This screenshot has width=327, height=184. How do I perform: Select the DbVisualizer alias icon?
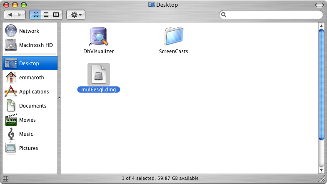(98, 36)
